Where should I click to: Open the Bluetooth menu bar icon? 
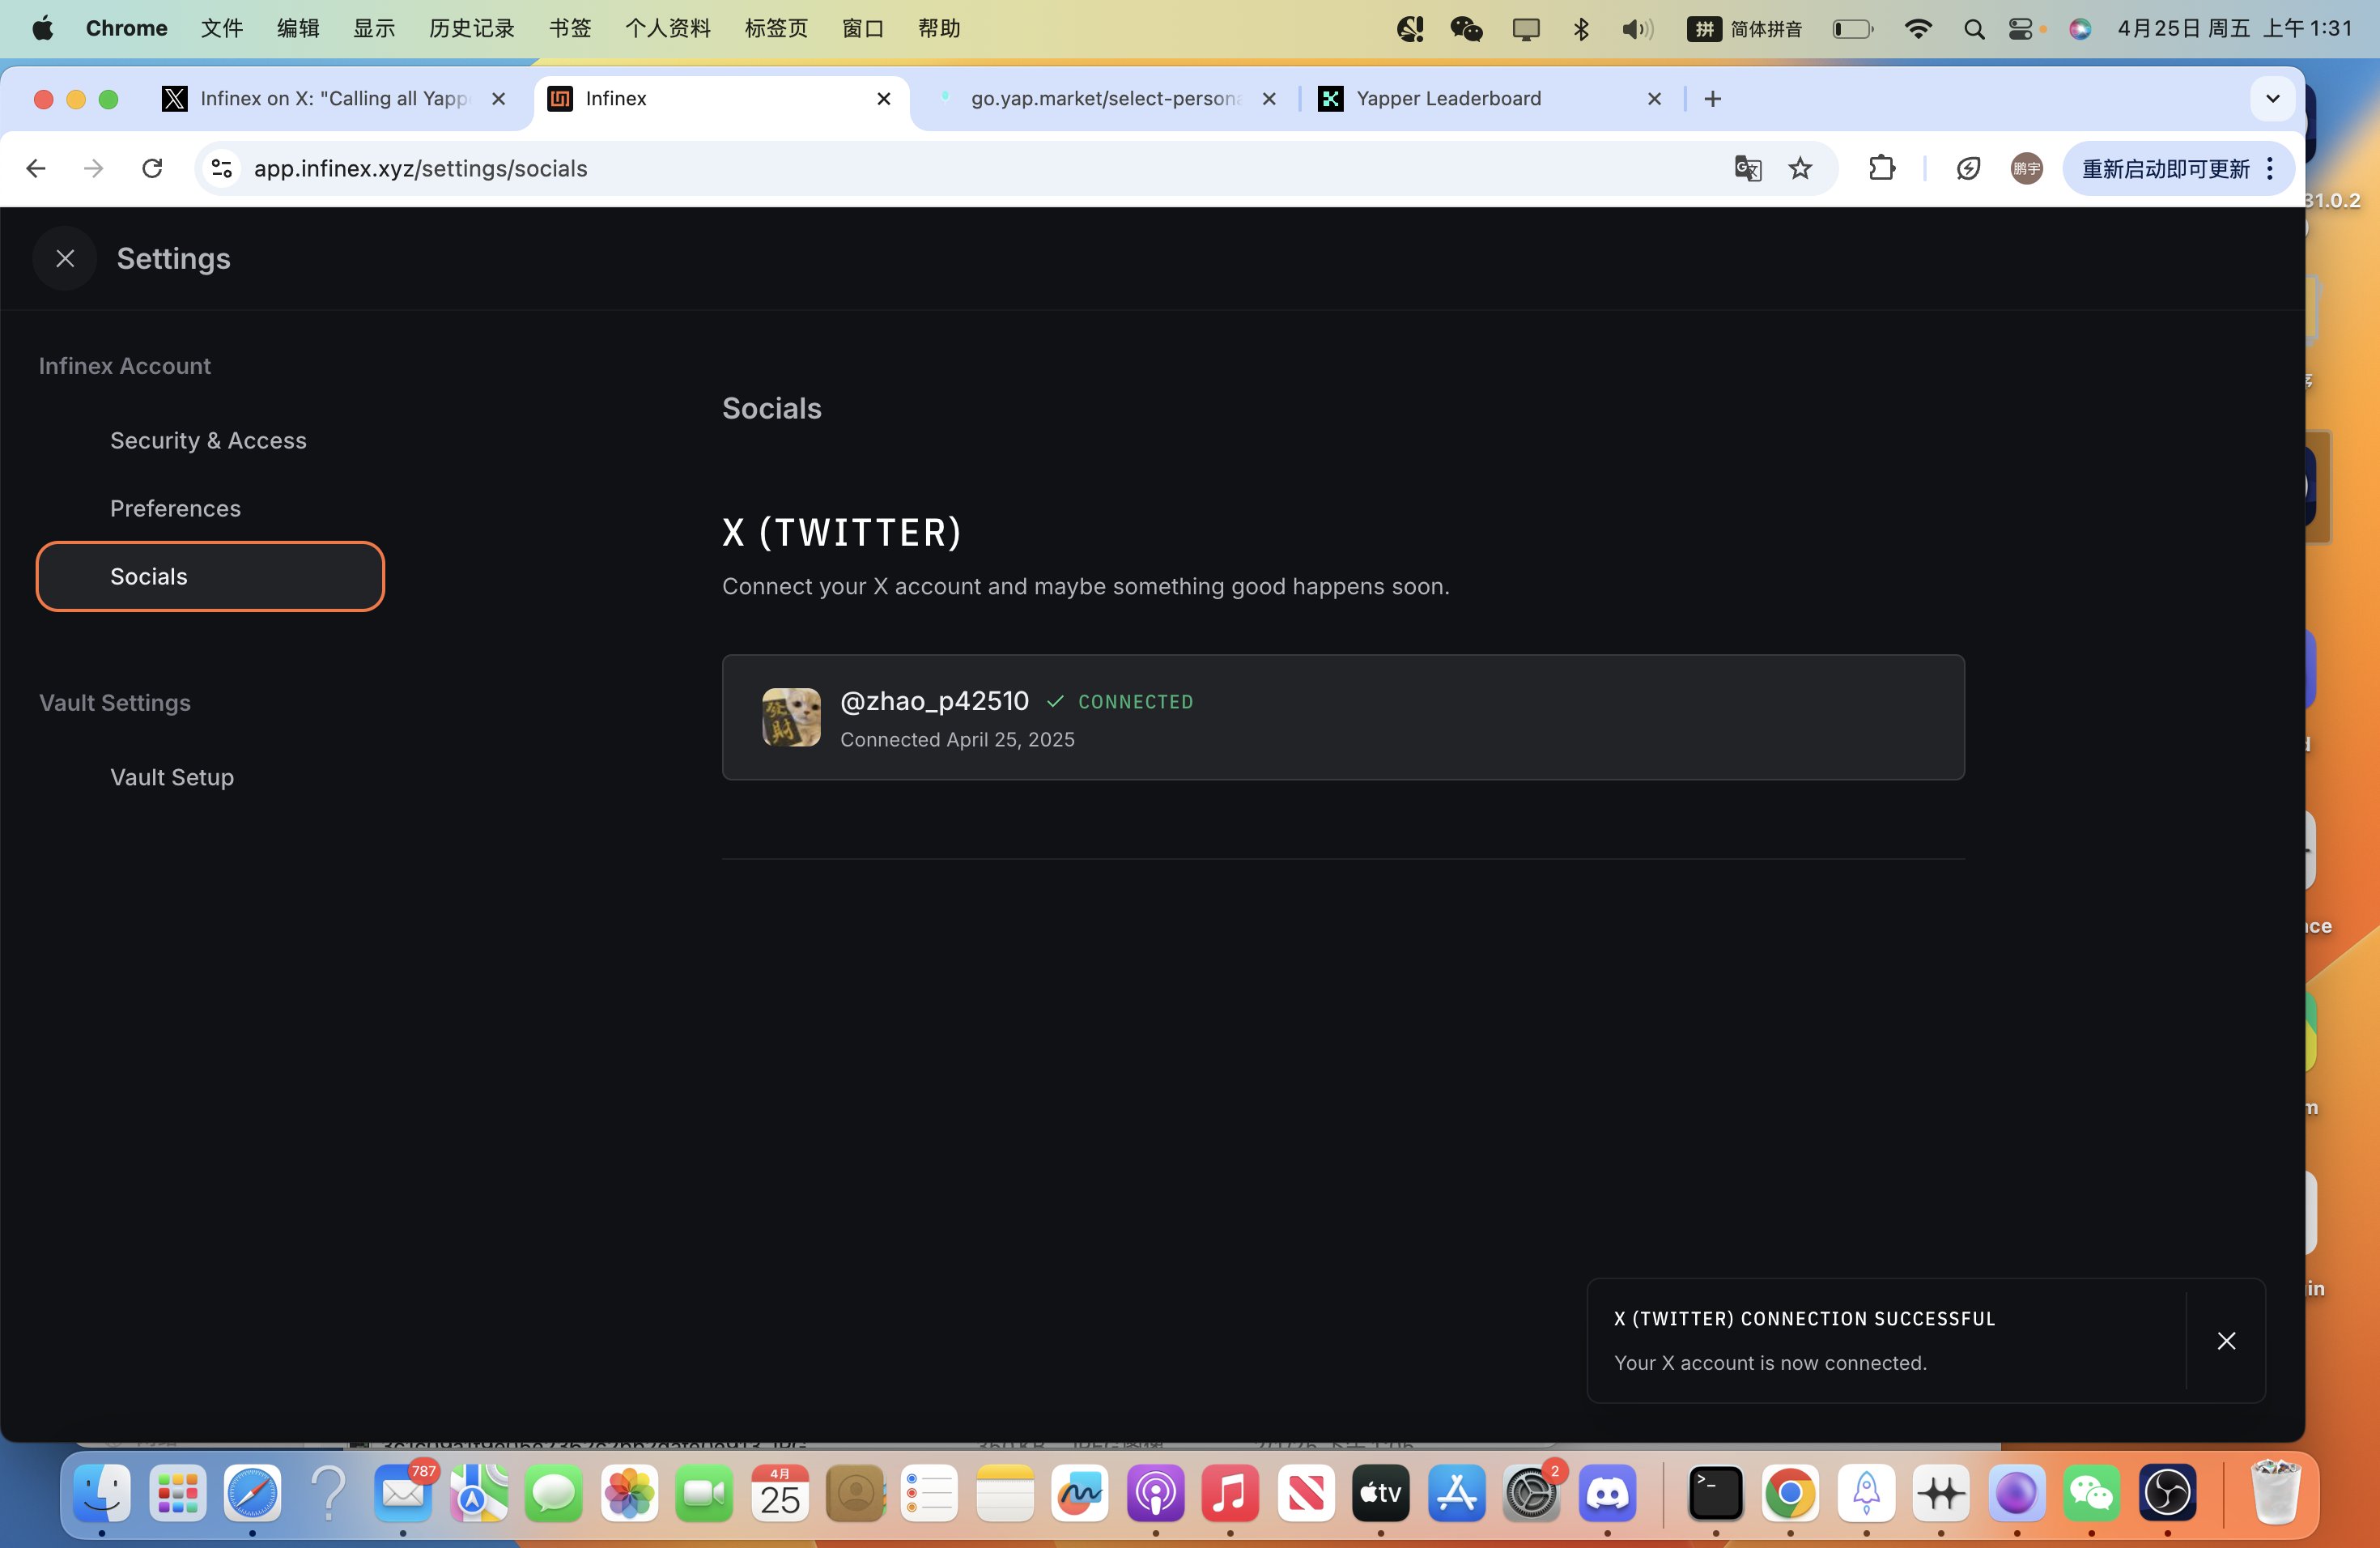click(x=1581, y=29)
